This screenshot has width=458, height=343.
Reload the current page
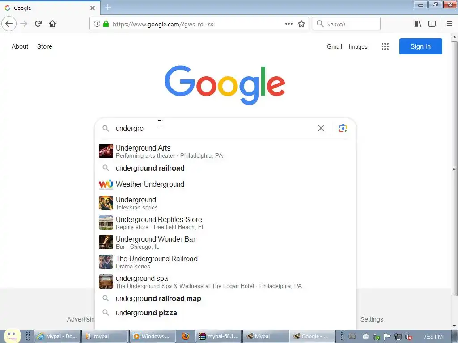38,24
